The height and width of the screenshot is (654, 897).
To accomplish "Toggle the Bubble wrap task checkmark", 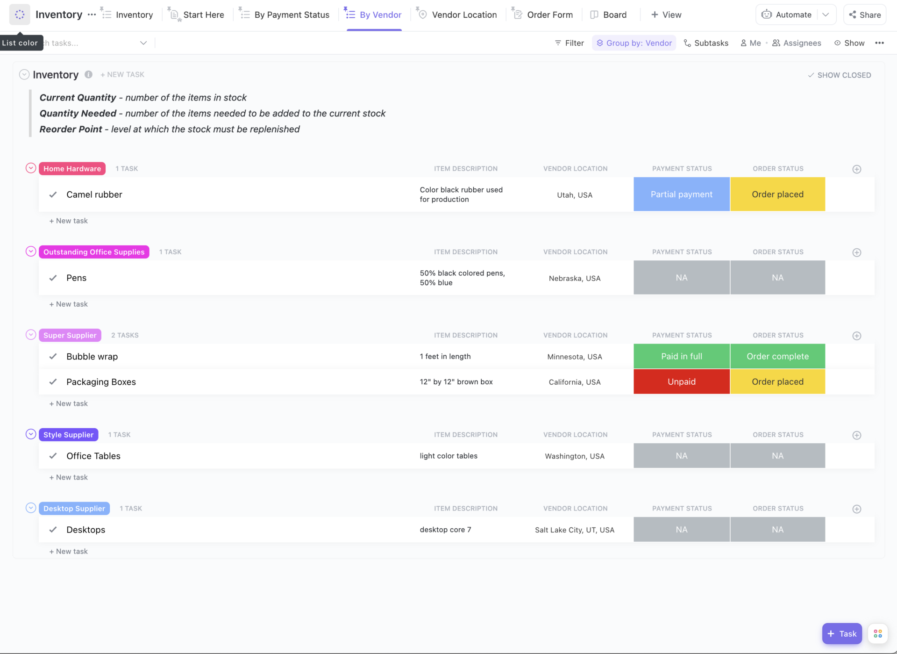I will click(x=53, y=356).
